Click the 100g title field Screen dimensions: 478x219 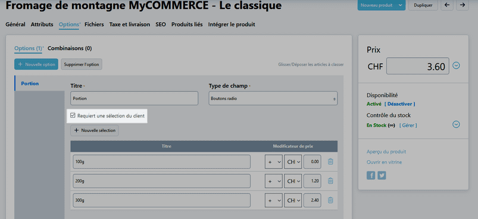click(161, 162)
